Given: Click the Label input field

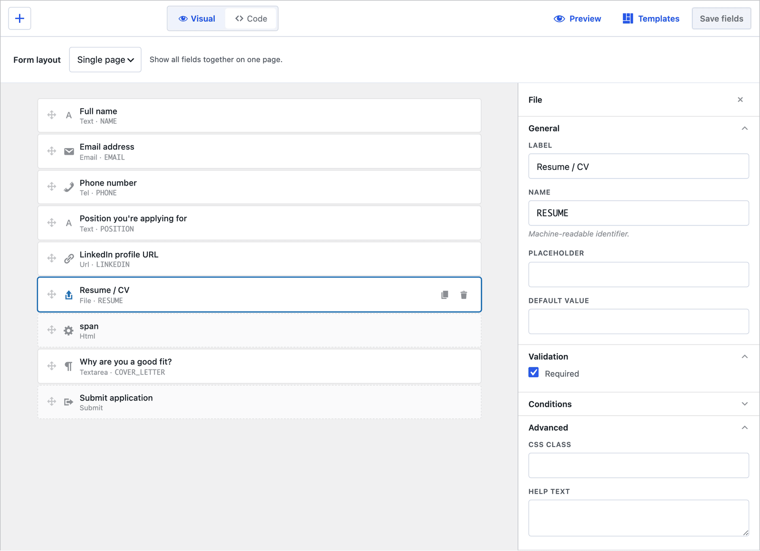Looking at the screenshot, I should tap(638, 166).
